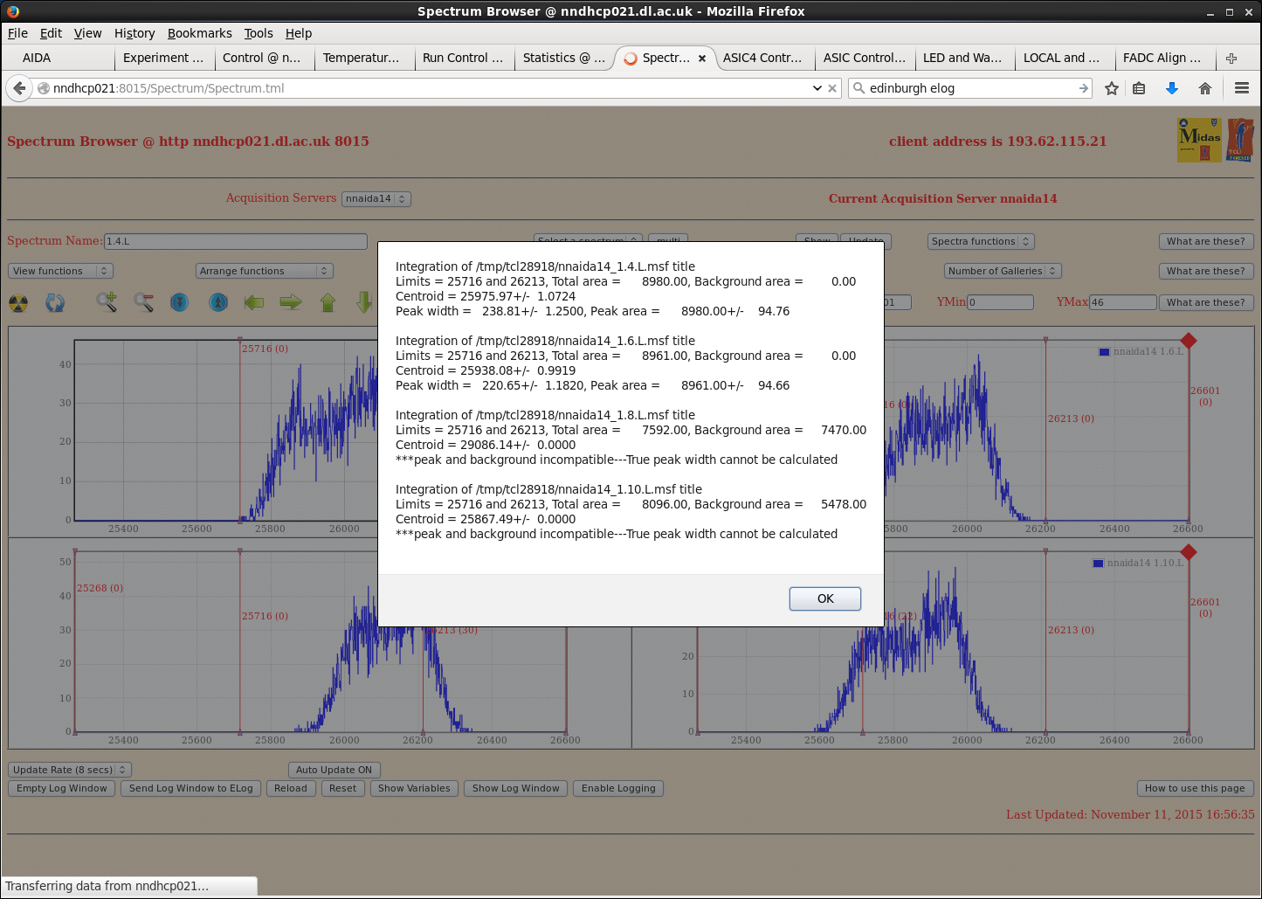
Task: Expand the Arrange functions dropdown
Action: (x=264, y=271)
